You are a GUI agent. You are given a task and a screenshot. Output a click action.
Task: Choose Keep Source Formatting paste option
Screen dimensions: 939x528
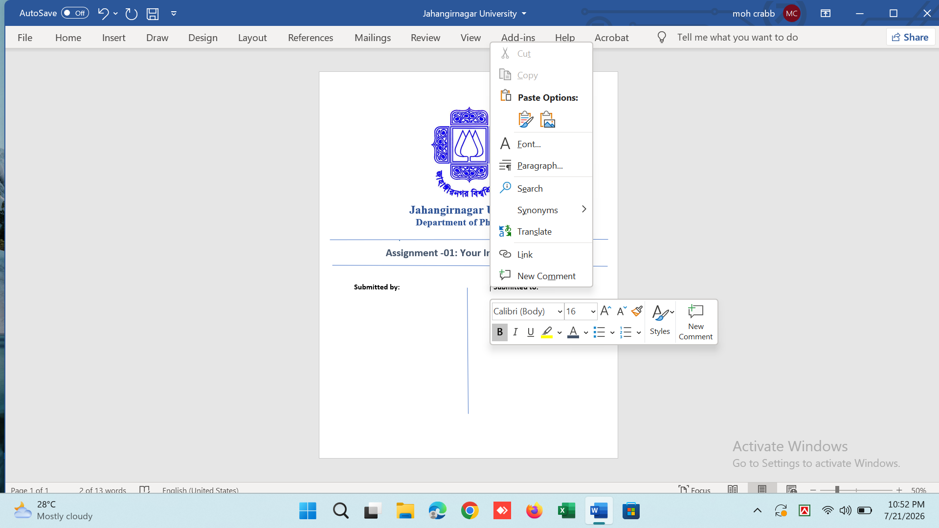pyautogui.click(x=526, y=119)
